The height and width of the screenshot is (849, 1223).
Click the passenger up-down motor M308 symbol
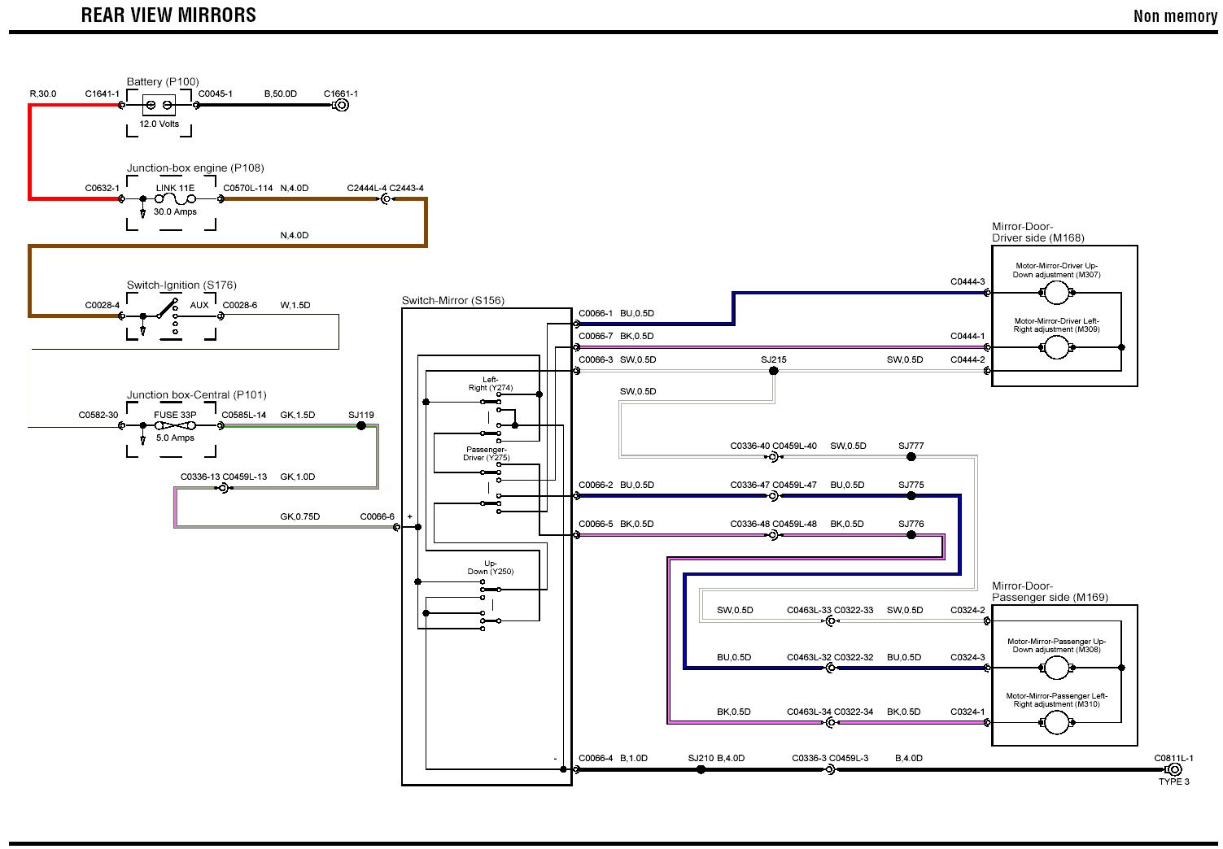click(1056, 668)
